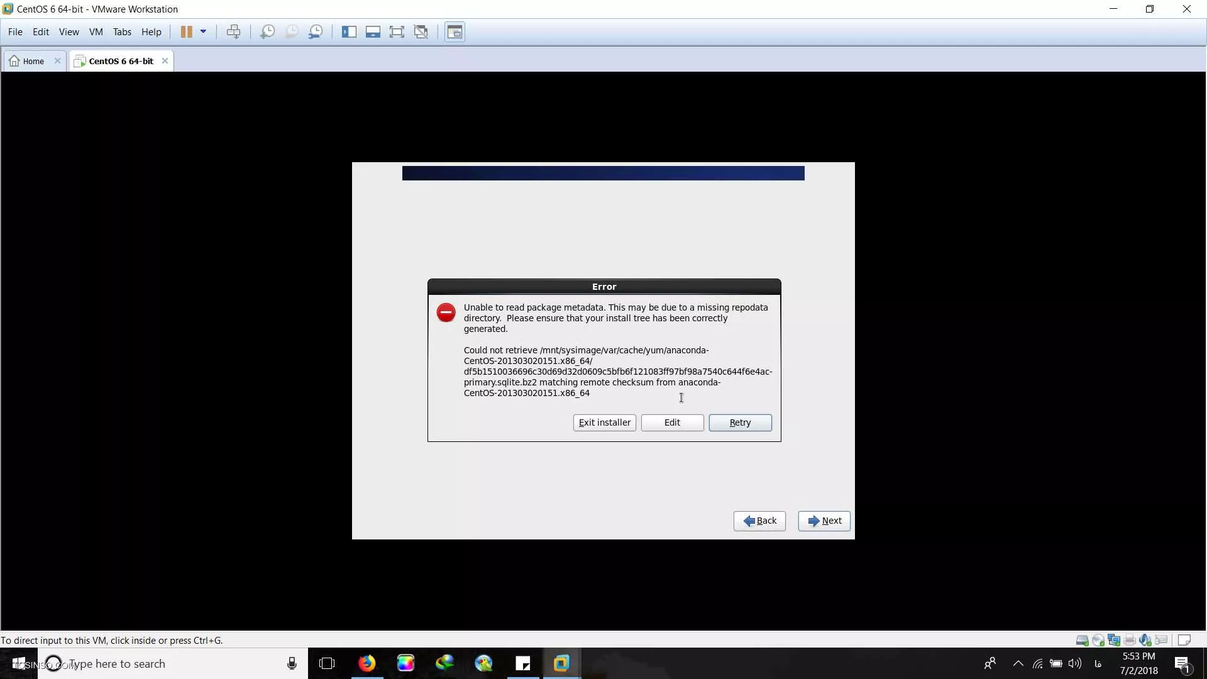Click the taskbar search box
1207x679 pixels.
click(x=173, y=663)
